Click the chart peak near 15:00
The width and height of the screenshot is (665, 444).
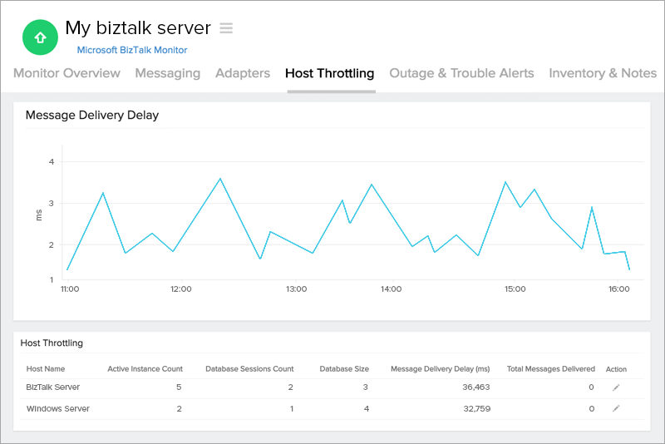coord(505,182)
